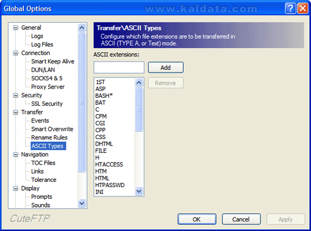This screenshot has width=311, height=231.
Task: Click the Remove extension button
Action: click(x=165, y=83)
